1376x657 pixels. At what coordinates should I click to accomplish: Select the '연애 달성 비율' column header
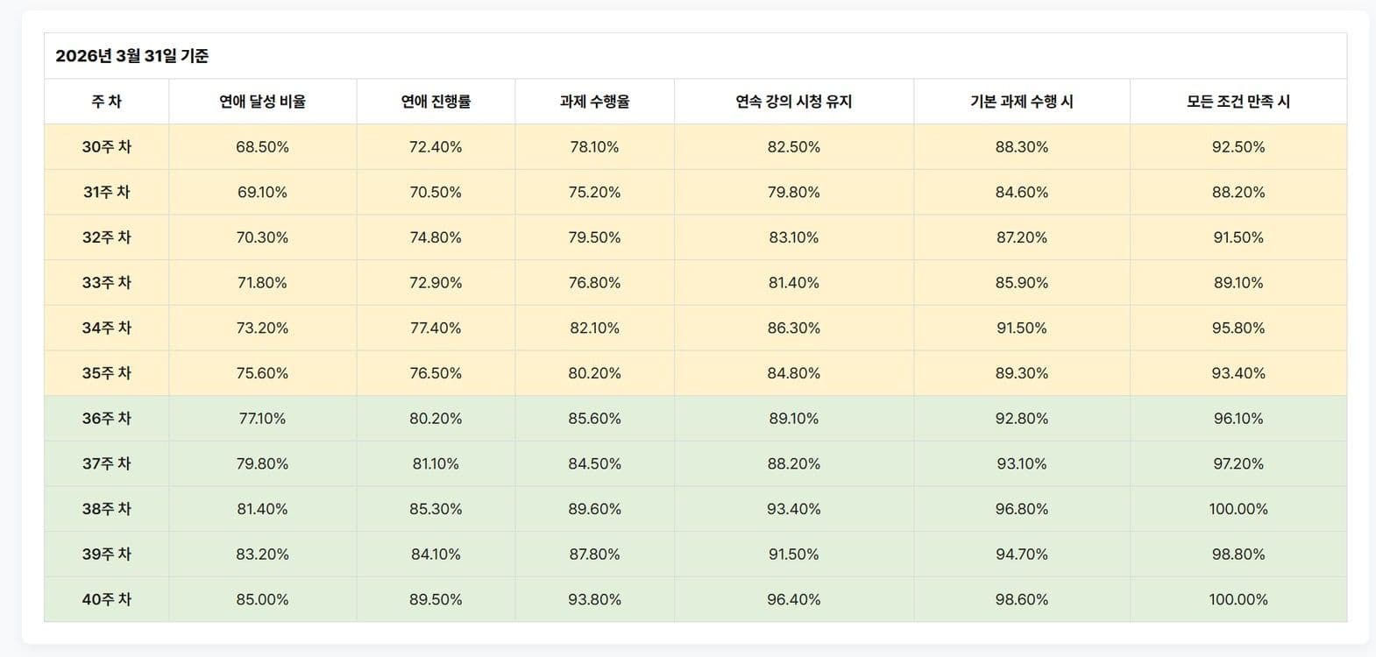[x=262, y=102]
